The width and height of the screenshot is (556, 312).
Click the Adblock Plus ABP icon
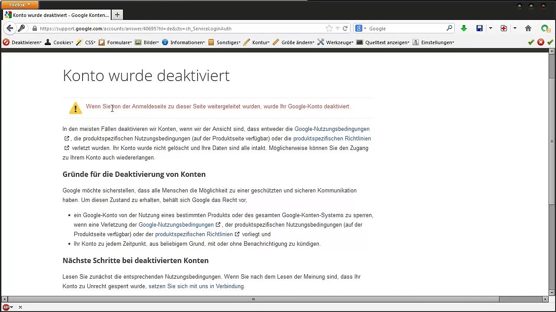(x=6, y=307)
